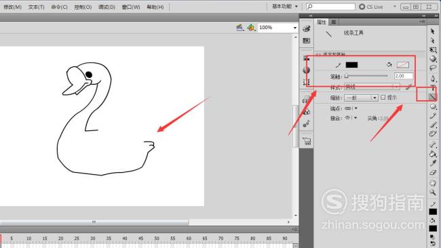This screenshot has width=441, height=248.
Task: Open the 窗口(W) menu
Action: coord(131,7)
